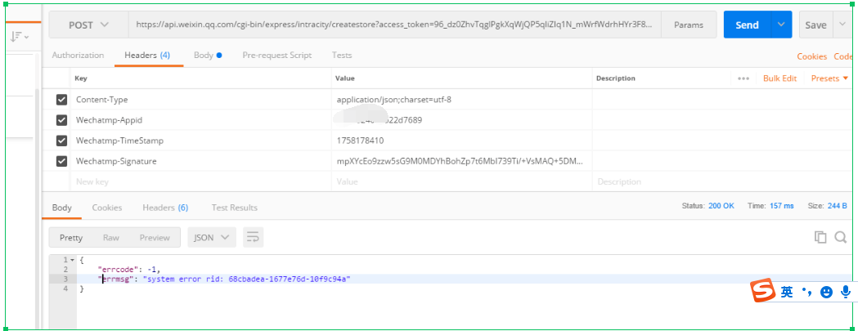Collapse the JSON fold arrow on line 1
Image resolution: width=858 pixels, height=331 pixels.
tap(72, 260)
